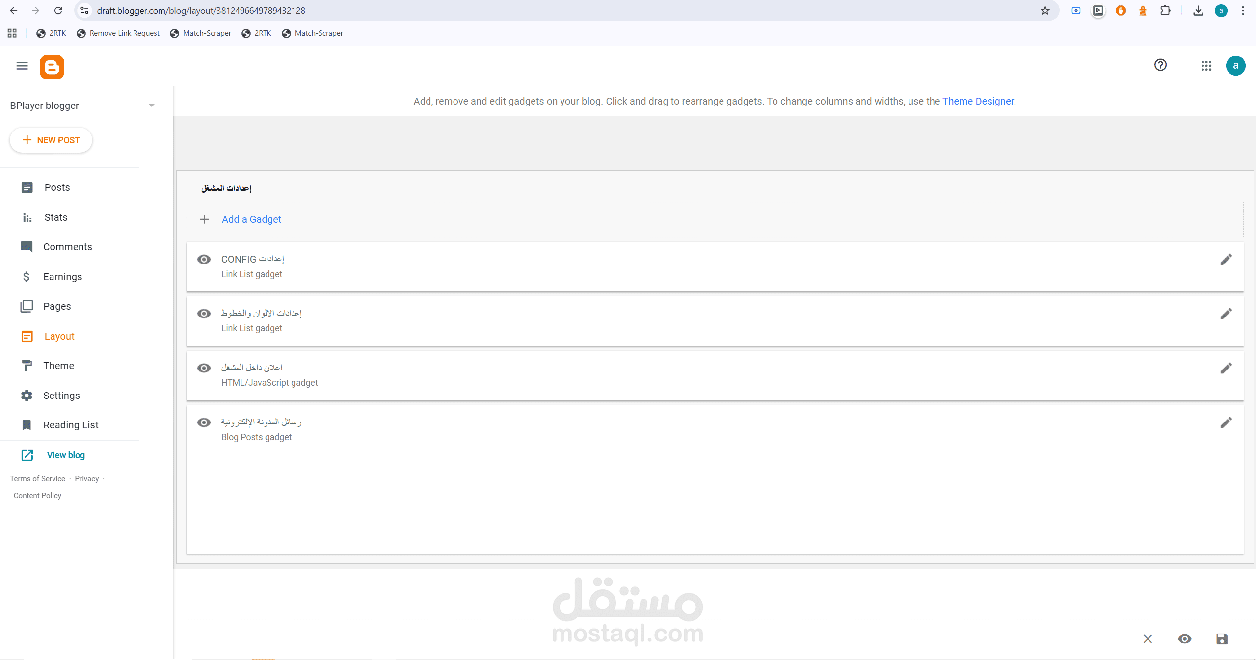Open Settings from the sidebar menu
Viewport: 1256px width, 660px height.
[61, 396]
